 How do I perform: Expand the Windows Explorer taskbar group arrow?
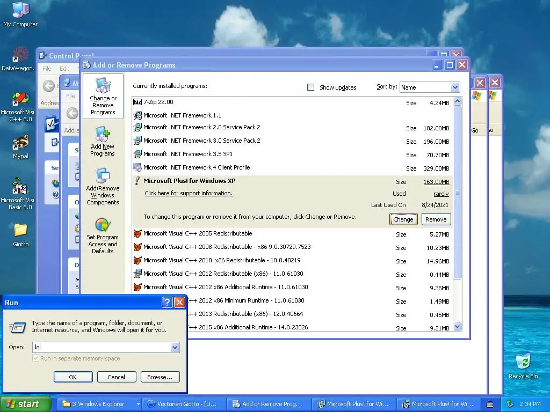[138, 404]
